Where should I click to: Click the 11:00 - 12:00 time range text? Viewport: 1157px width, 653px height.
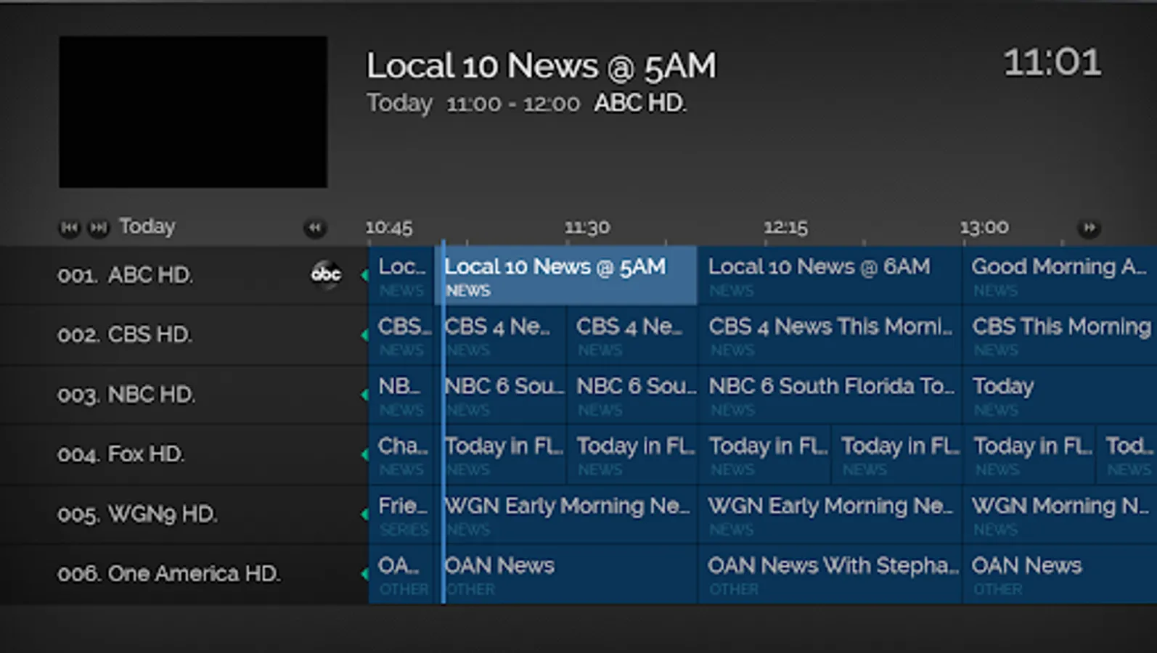click(x=513, y=104)
